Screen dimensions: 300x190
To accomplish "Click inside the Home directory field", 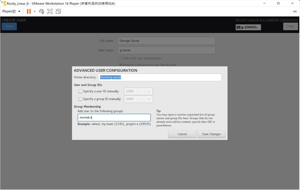I will click(160, 77).
